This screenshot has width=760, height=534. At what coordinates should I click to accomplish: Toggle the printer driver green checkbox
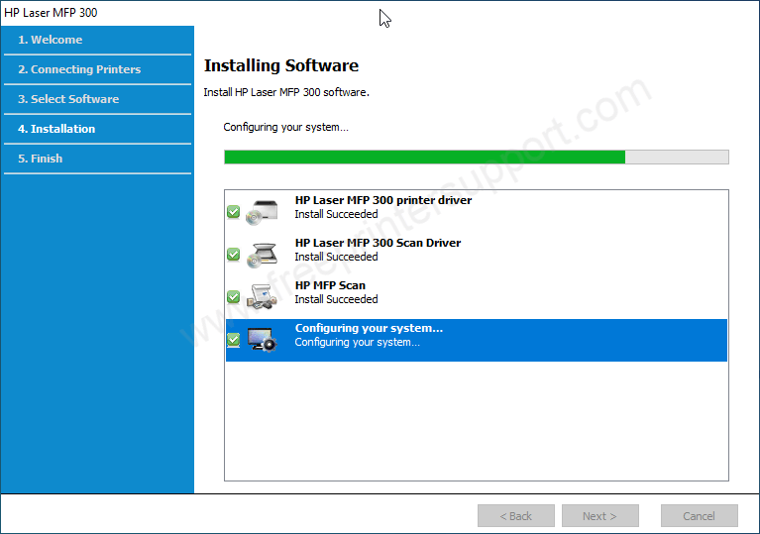click(233, 212)
